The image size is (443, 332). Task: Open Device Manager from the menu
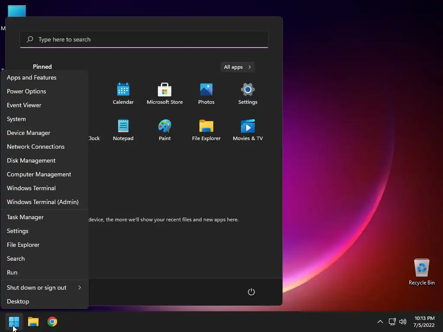tap(45, 133)
